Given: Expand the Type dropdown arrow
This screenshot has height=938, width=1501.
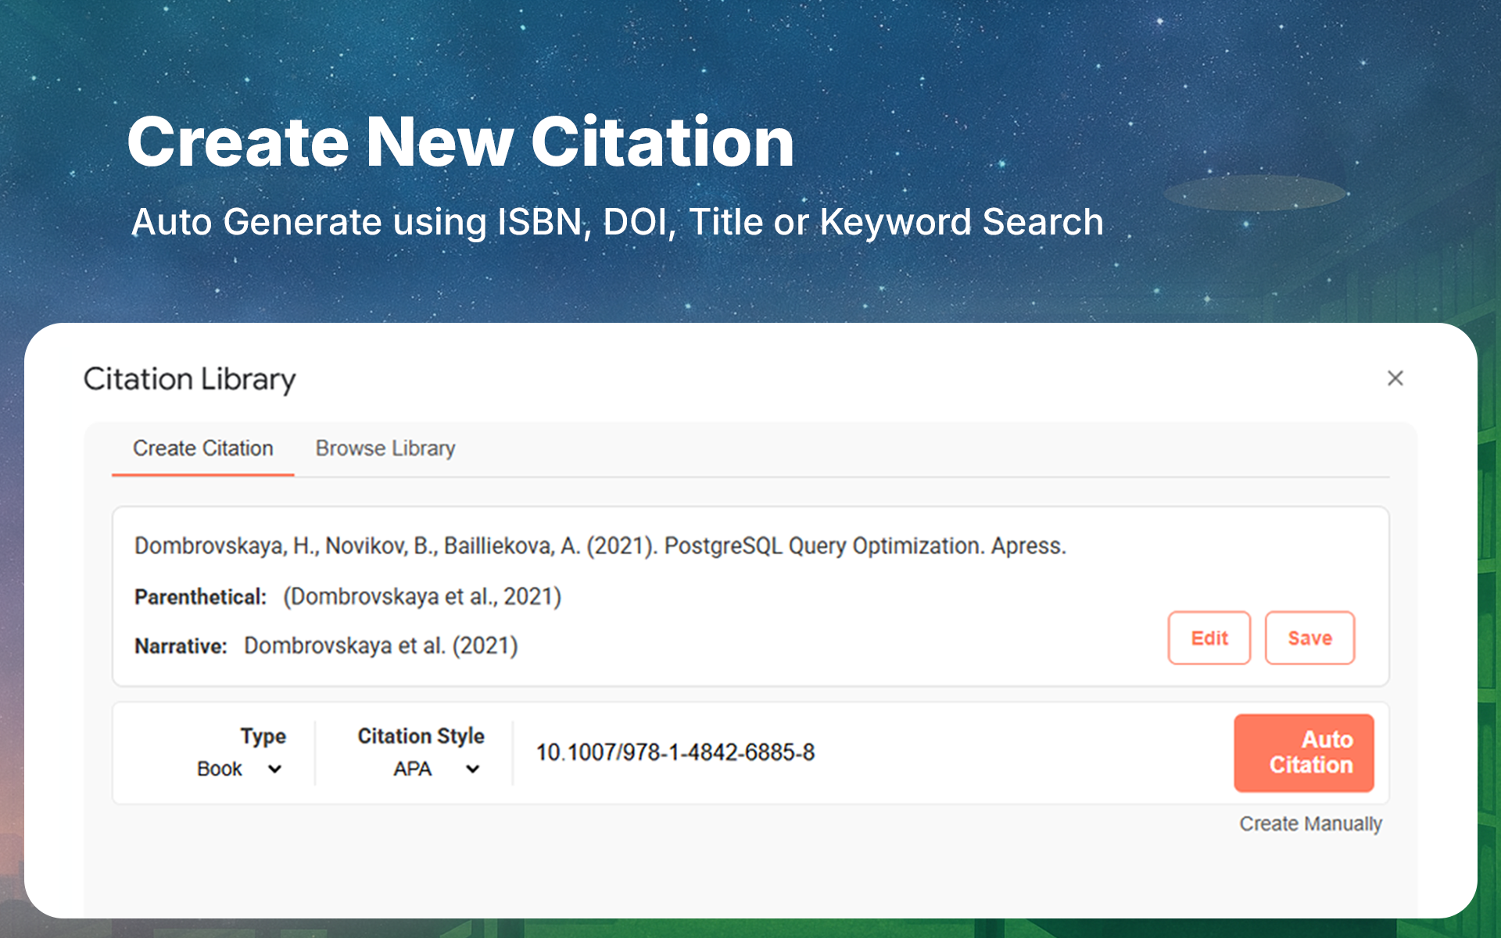Looking at the screenshot, I should coord(274,769).
